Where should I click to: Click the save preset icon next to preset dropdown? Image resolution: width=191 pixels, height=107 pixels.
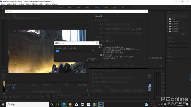[x=133, y=29]
